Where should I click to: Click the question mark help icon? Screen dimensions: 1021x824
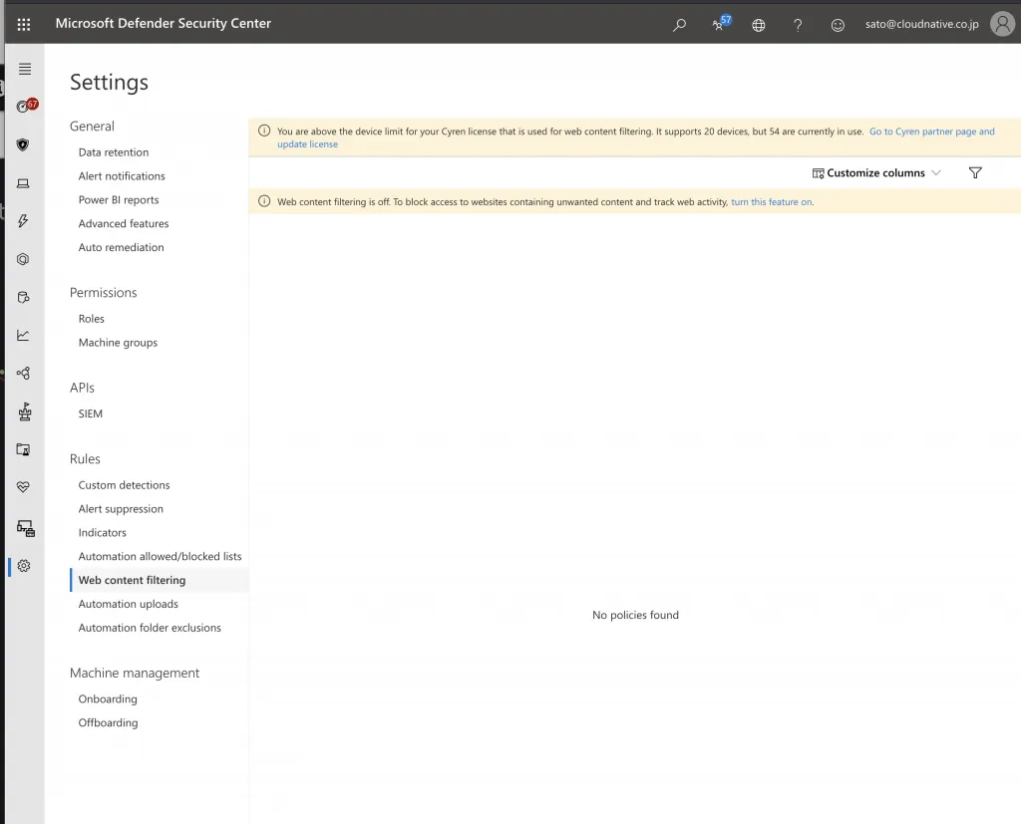[798, 25]
